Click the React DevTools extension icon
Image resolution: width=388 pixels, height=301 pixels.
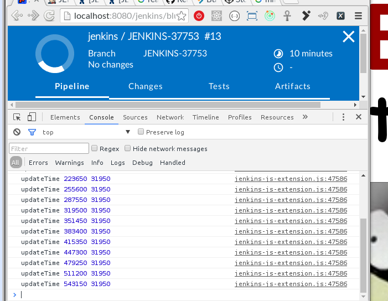216,15
